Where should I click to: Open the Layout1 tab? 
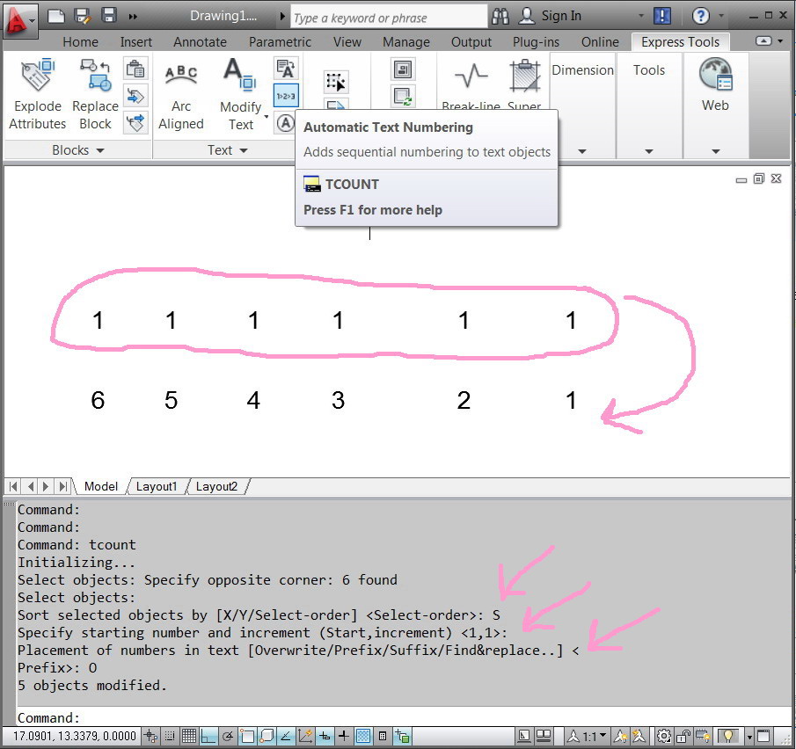pyautogui.click(x=156, y=486)
